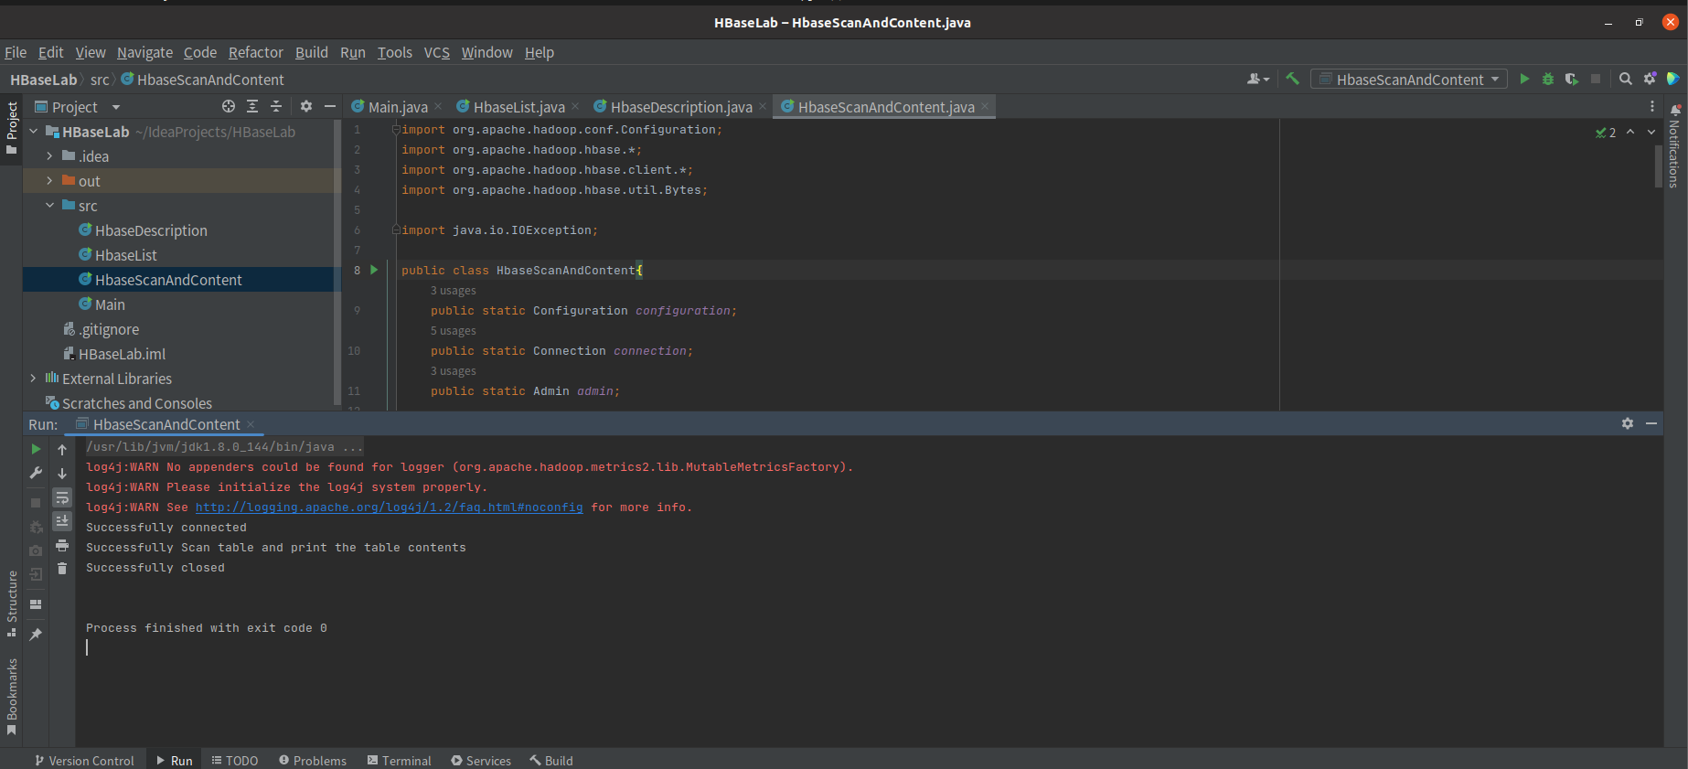1688x769 pixels.
Task: Open the Refactor menu
Action: (255, 52)
